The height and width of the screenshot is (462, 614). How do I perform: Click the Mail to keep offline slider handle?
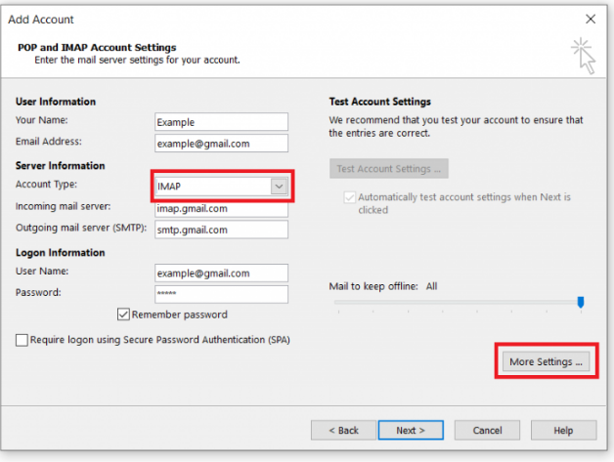coord(581,302)
